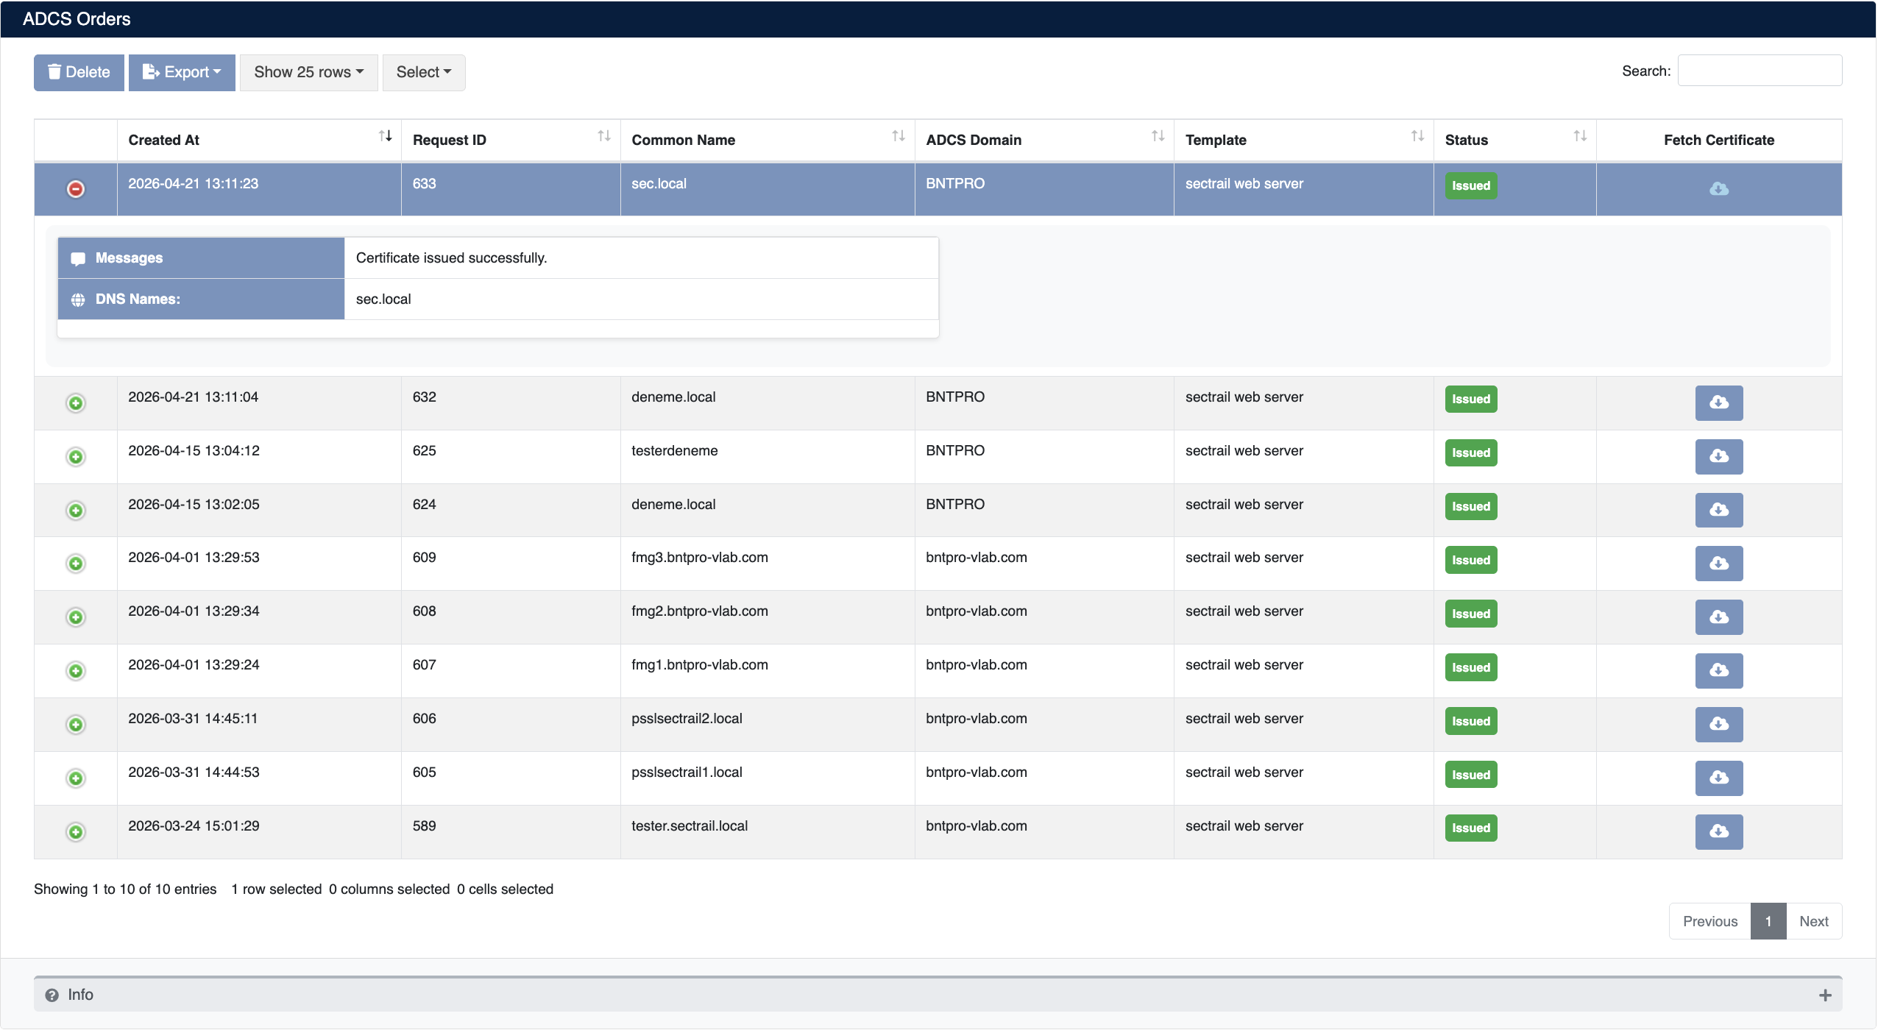The height and width of the screenshot is (1030, 1878).
Task: Click the Messages label in details
Action: pyautogui.click(x=129, y=258)
